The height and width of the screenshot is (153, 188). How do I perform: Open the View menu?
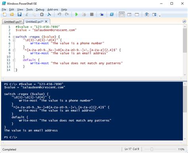point(20,10)
